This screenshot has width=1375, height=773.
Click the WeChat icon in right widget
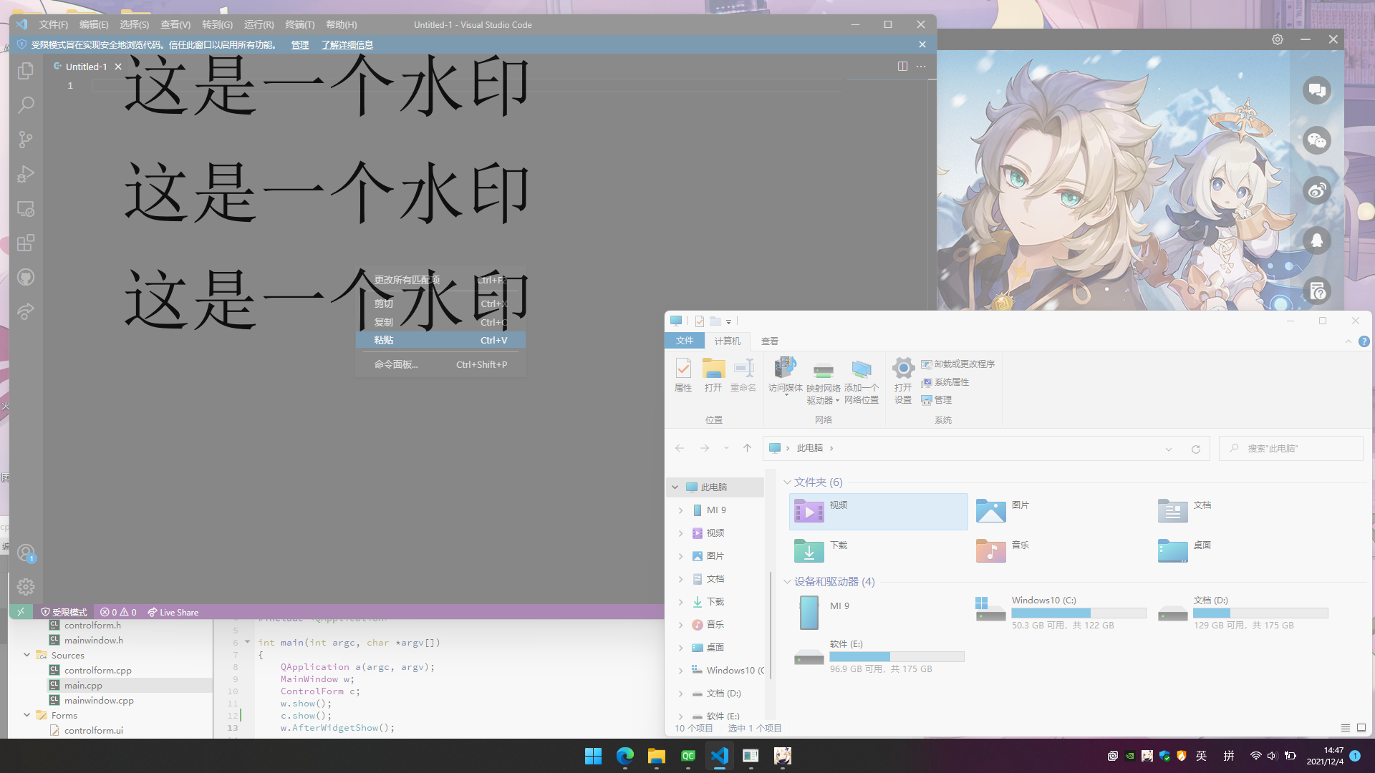click(x=1316, y=140)
